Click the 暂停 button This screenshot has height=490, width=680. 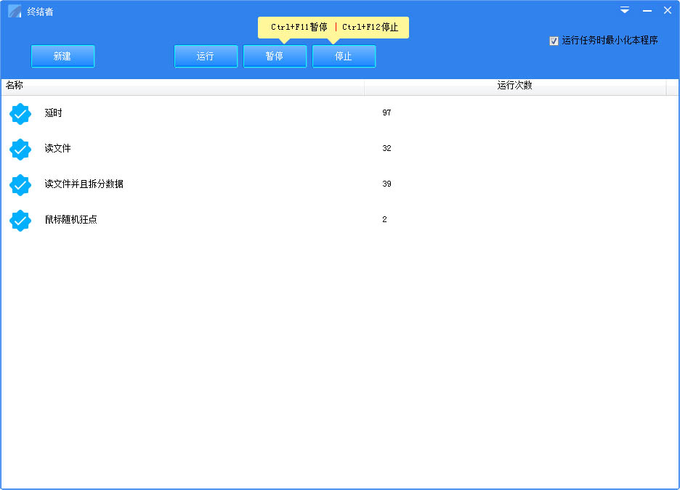(275, 57)
